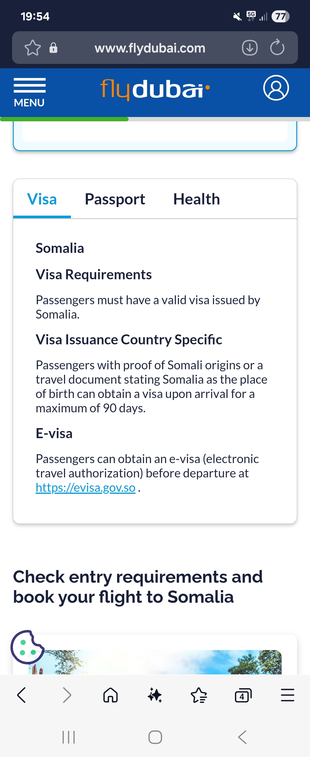Open browser tools hamburger menu
The height and width of the screenshot is (757, 310).
[287, 695]
